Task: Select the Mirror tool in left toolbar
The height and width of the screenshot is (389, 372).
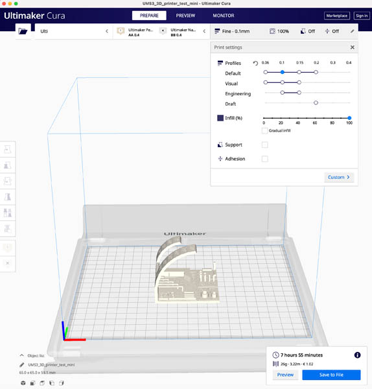Action: tap(8, 197)
